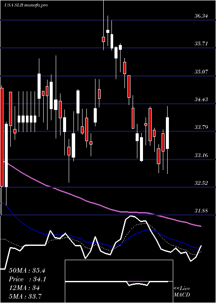Click the 'USA SLB munafa.pro' chart title
216x303 pixels.
[x=26, y=5]
